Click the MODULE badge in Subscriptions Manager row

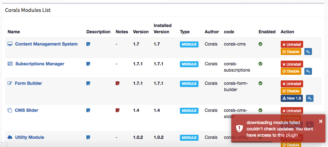click(189, 64)
